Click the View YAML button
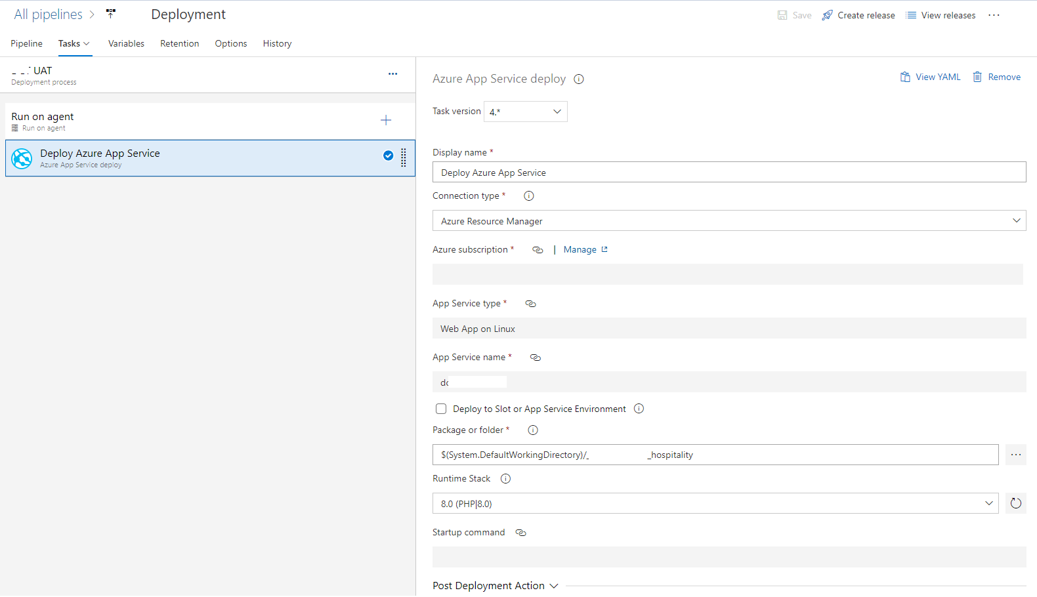Viewport: 1037px width, 597px height. coord(930,77)
